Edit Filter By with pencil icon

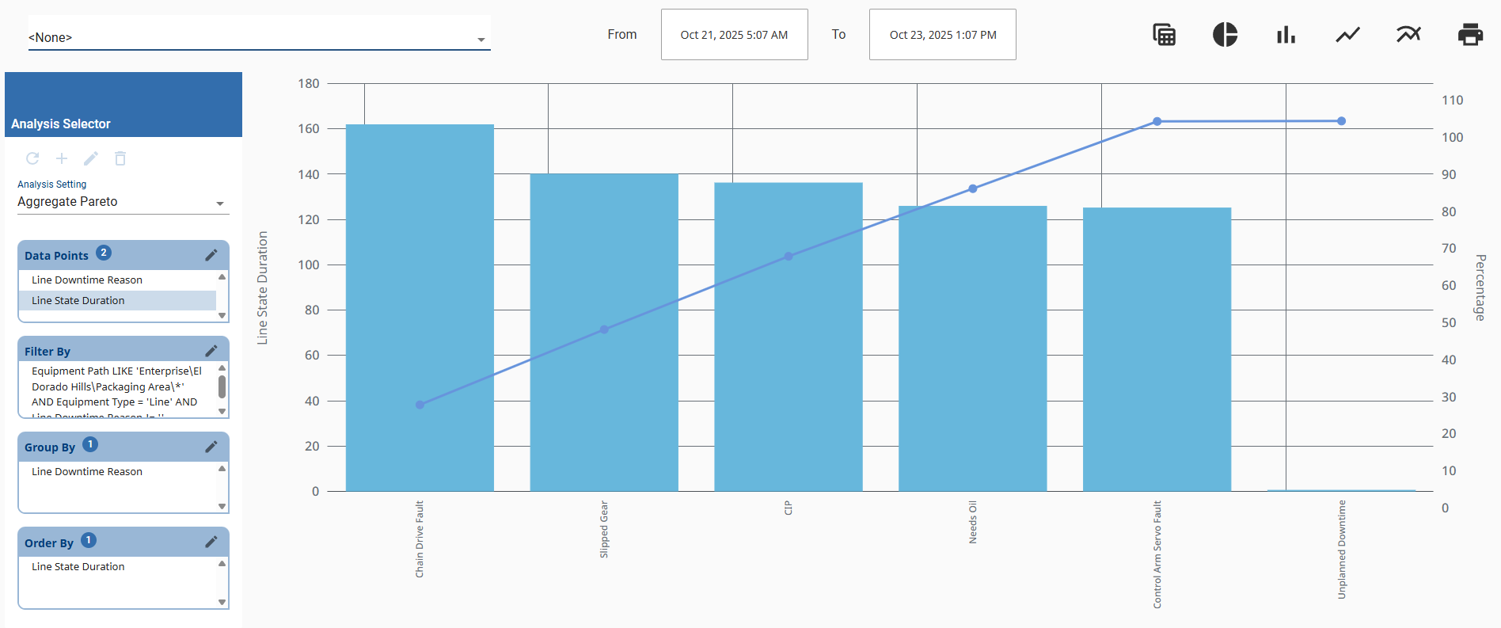pyautogui.click(x=211, y=351)
